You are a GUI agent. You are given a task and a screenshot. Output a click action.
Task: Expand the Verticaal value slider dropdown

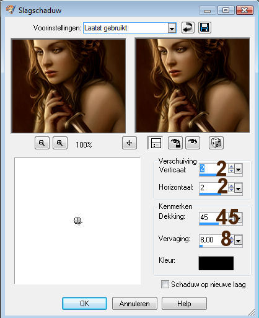pos(239,170)
